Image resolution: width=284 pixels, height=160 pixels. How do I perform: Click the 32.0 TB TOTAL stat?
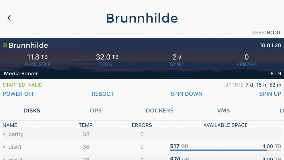pos(107,61)
